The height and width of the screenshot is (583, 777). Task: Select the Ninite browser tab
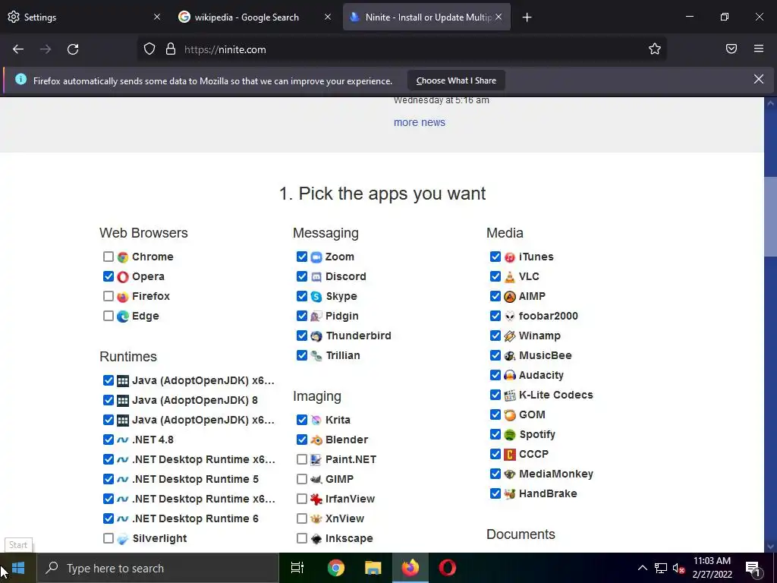[426, 17]
